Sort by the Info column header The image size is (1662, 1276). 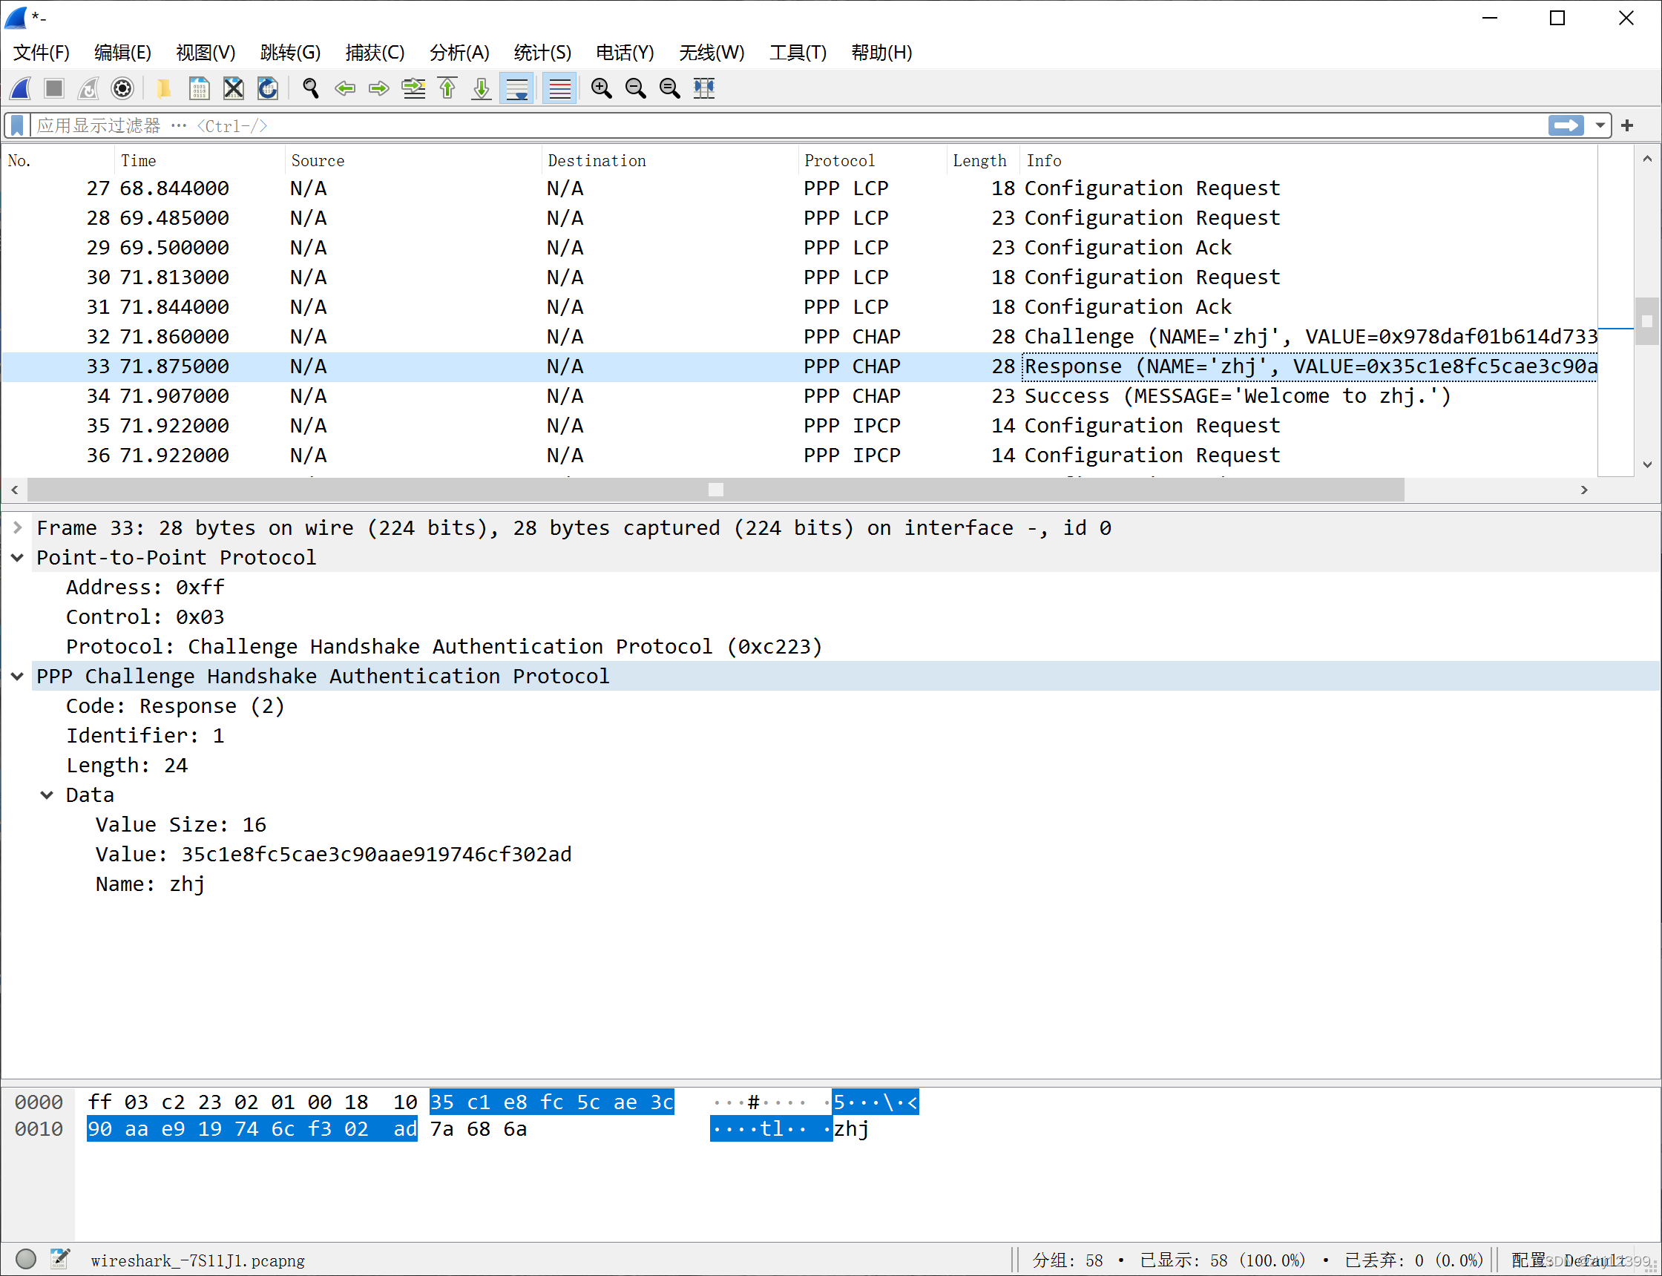click(1308, 160)
